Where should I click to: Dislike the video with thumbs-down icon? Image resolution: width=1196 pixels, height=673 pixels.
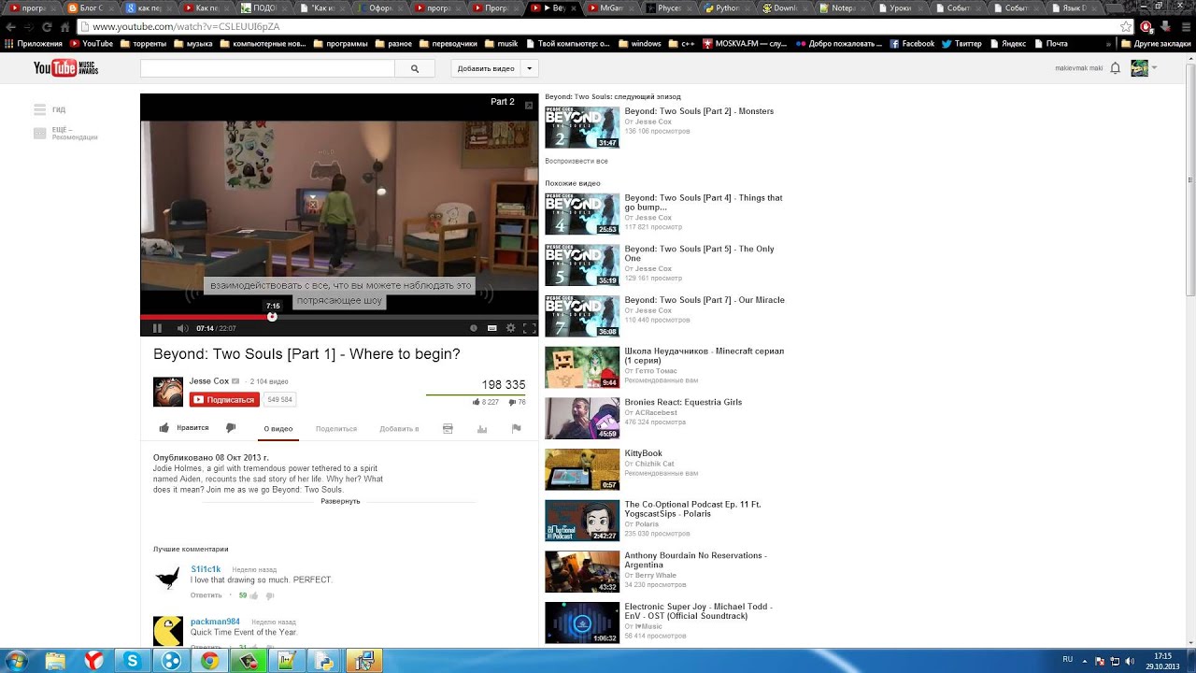231,428
